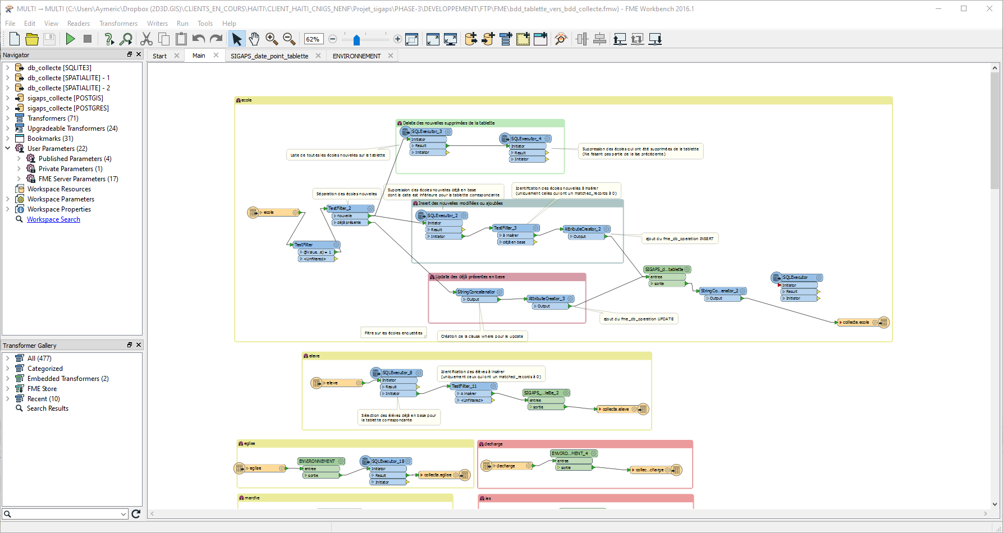The image size is (1003, 533).
Task: Expand FME Server Parameters (17)
Action: [19, 178]
